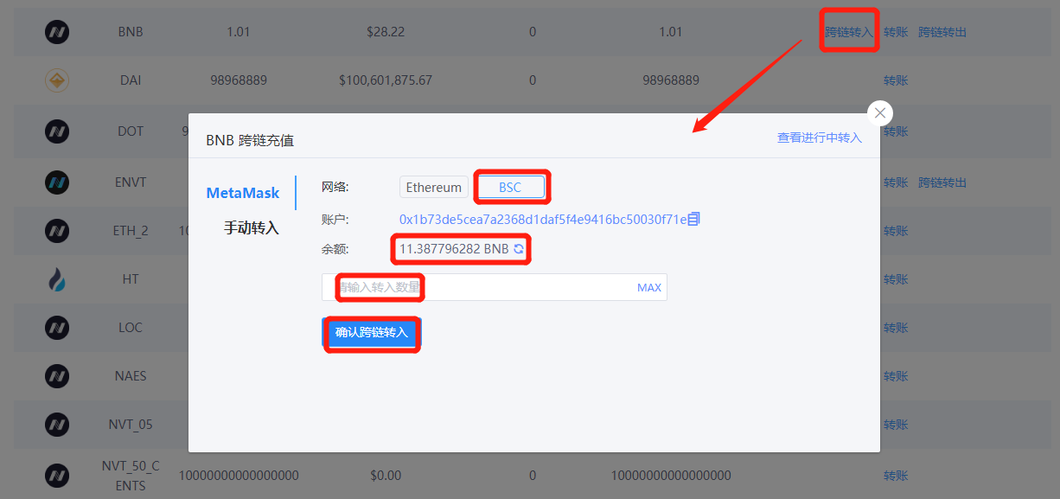1060x499 pixels.
Task: Click the BNB token icon
Action: click(57, 33)
